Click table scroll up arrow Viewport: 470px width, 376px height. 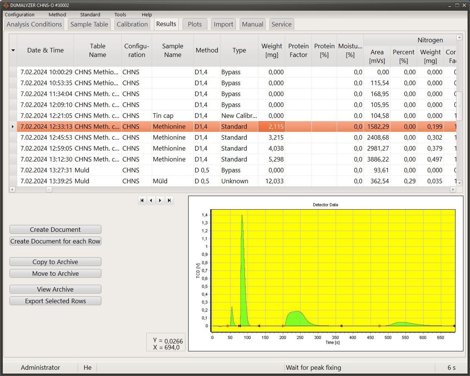pyautogui.click(x=459, y=37)
